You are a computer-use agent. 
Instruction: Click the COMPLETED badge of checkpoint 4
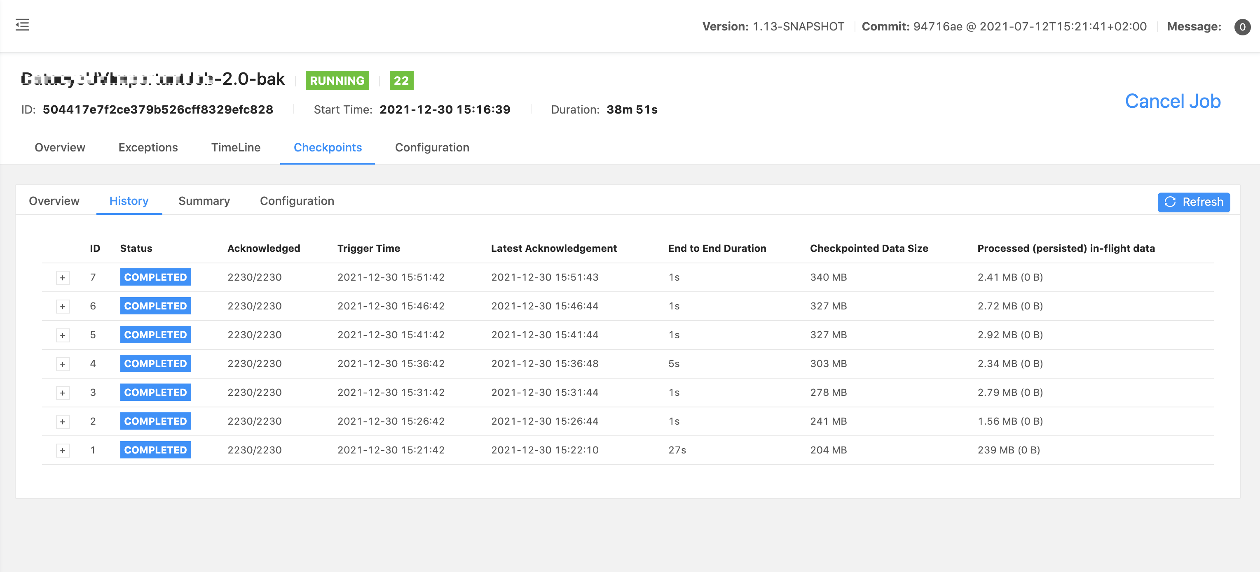(x=155, y=363)
